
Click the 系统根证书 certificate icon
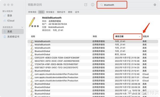coord(5,37)
